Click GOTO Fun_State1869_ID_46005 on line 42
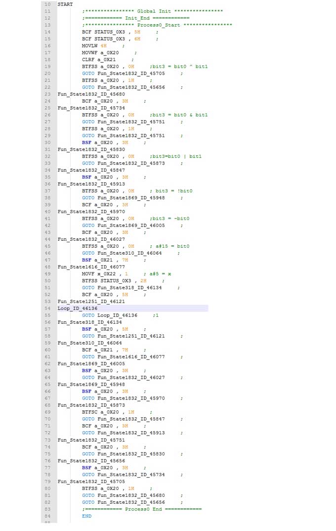 (x=123, y=225)
